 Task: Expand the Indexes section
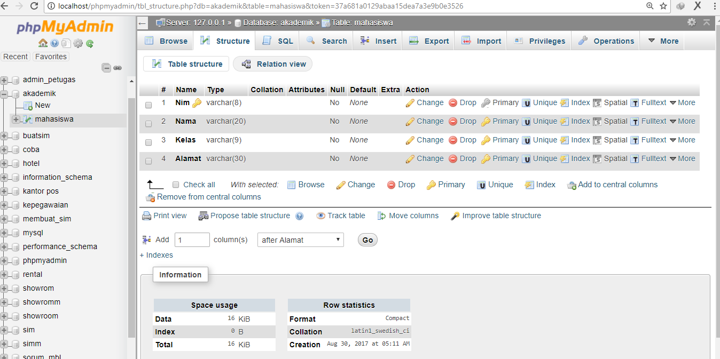pyautogui.click(x=156, y=255)
